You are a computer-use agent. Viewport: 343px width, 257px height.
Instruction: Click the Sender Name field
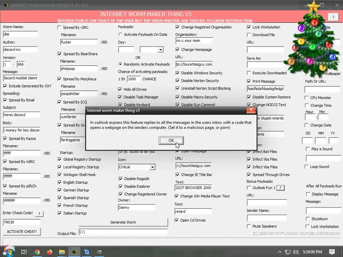(x=267, y=218)
